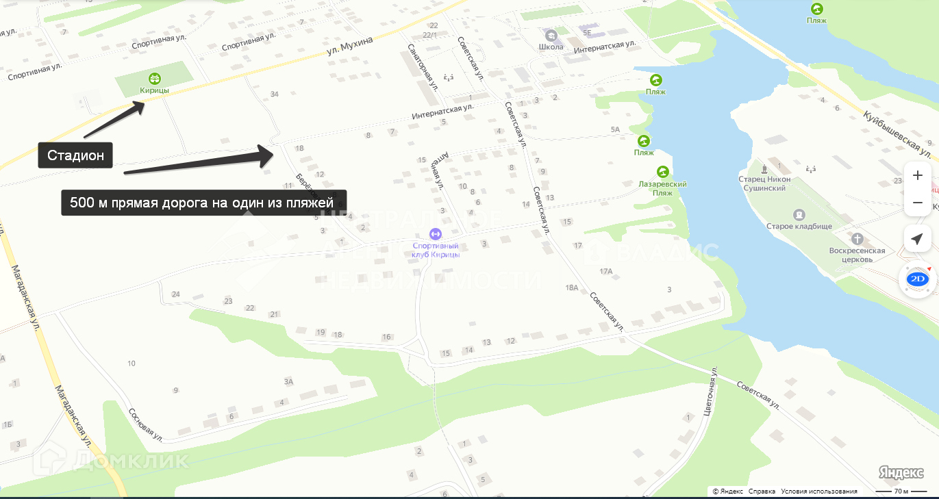Viewport: 939px width, 499px height.
Task: Select the Кирицы stadium marker icon
Action: tap(155, 79)
